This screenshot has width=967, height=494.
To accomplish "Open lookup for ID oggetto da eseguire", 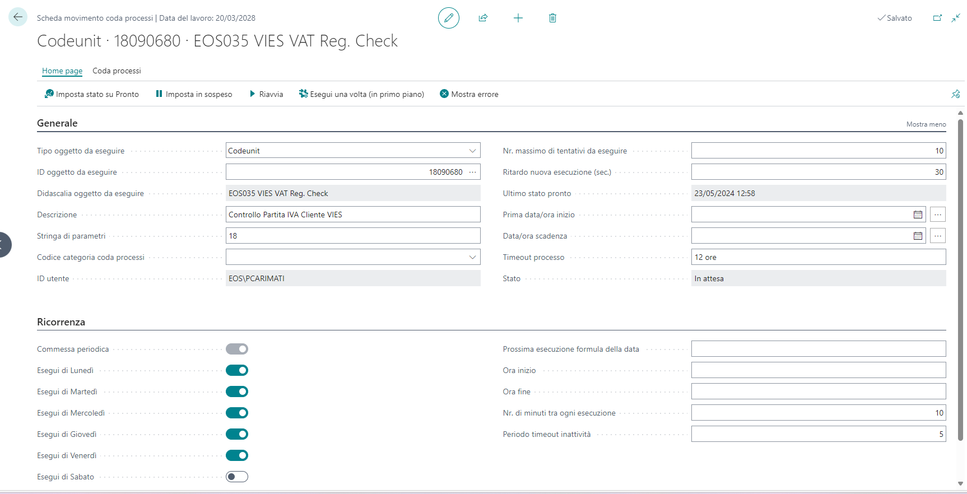I will [472, 172].
